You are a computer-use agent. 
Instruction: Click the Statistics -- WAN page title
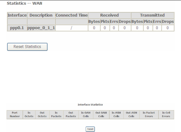[x=24, y=3]
